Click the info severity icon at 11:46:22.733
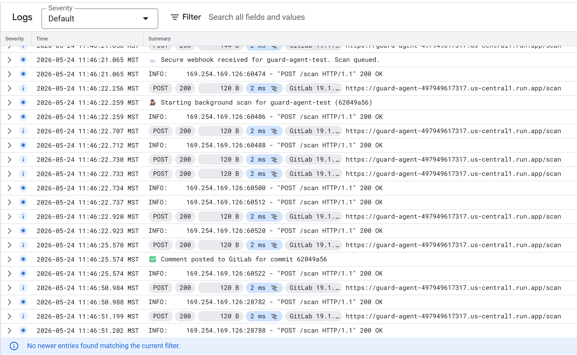 (x=23, y=174)
